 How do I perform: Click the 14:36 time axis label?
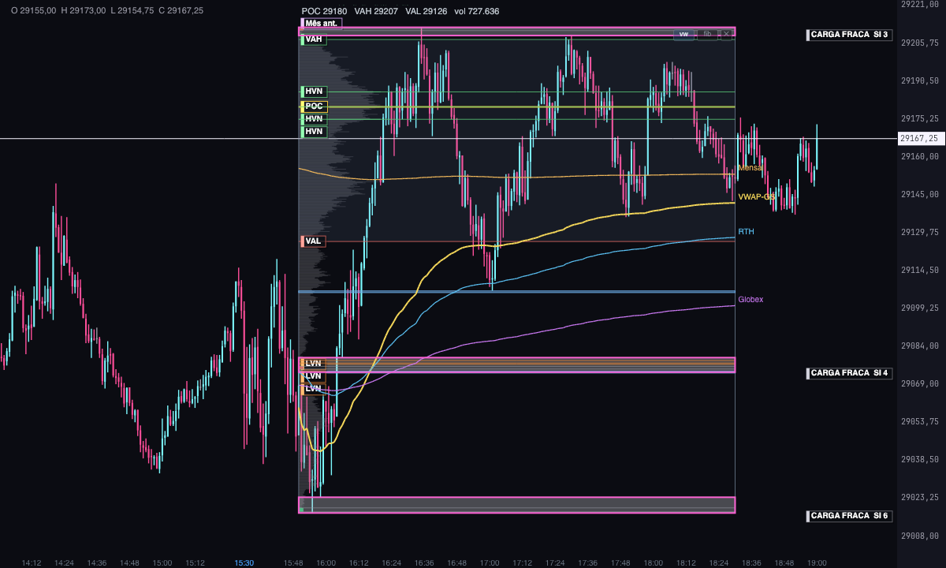[x=97, y=563]
